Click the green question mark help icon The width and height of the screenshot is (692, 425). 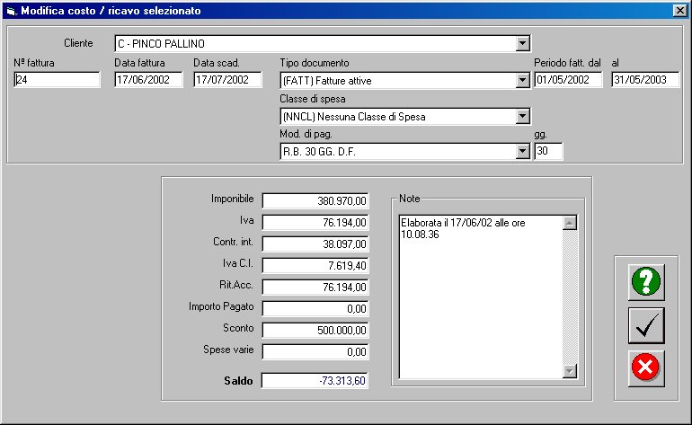pos(646,282)
